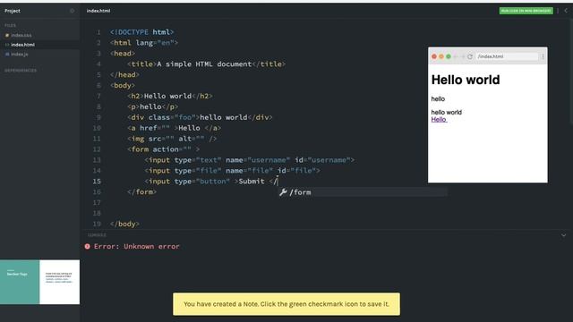Image resolution: width=573 pixels, height=322 pixels.
Task: Click the FILES section header
Action: pyautogui.click(x=10, y=26)
